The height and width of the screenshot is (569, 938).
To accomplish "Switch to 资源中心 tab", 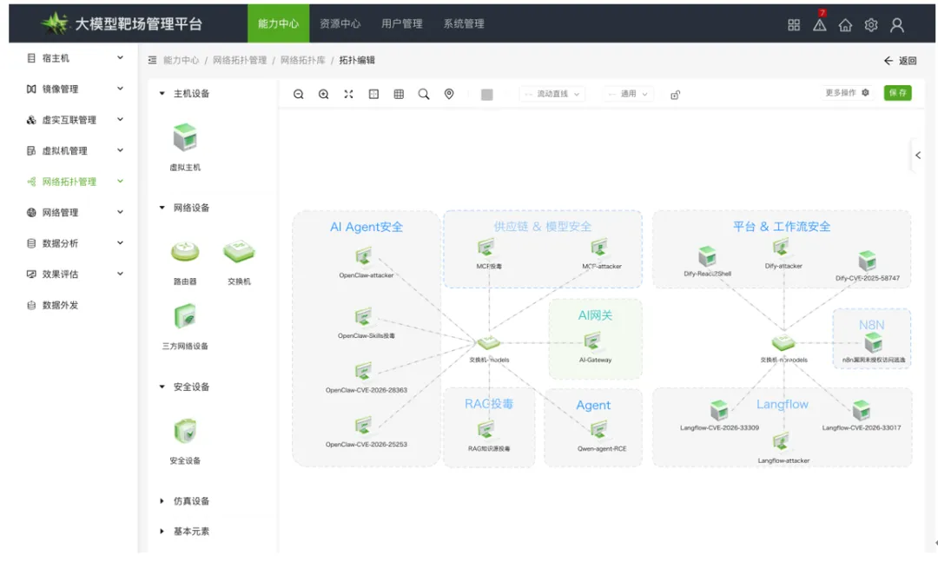I will [x=340, y=23].
